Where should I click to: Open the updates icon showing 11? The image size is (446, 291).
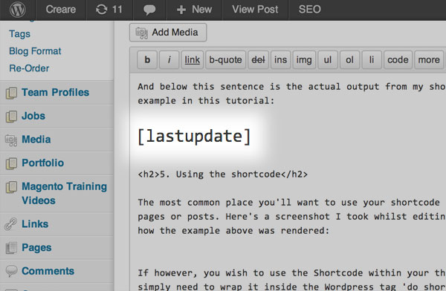pos(109,10)
